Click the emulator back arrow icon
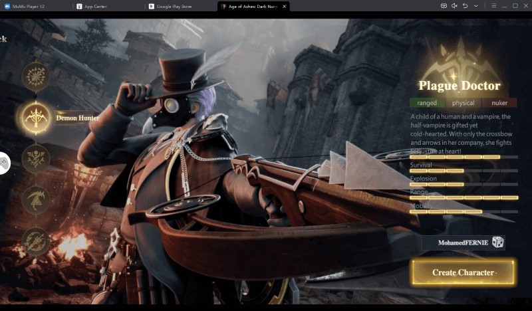Screen dimensions: 532x311 tap(465, 6)
